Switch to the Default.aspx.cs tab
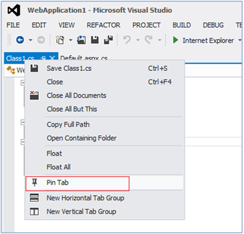Viewport: 244px width, 234px height. pos(84,58)
